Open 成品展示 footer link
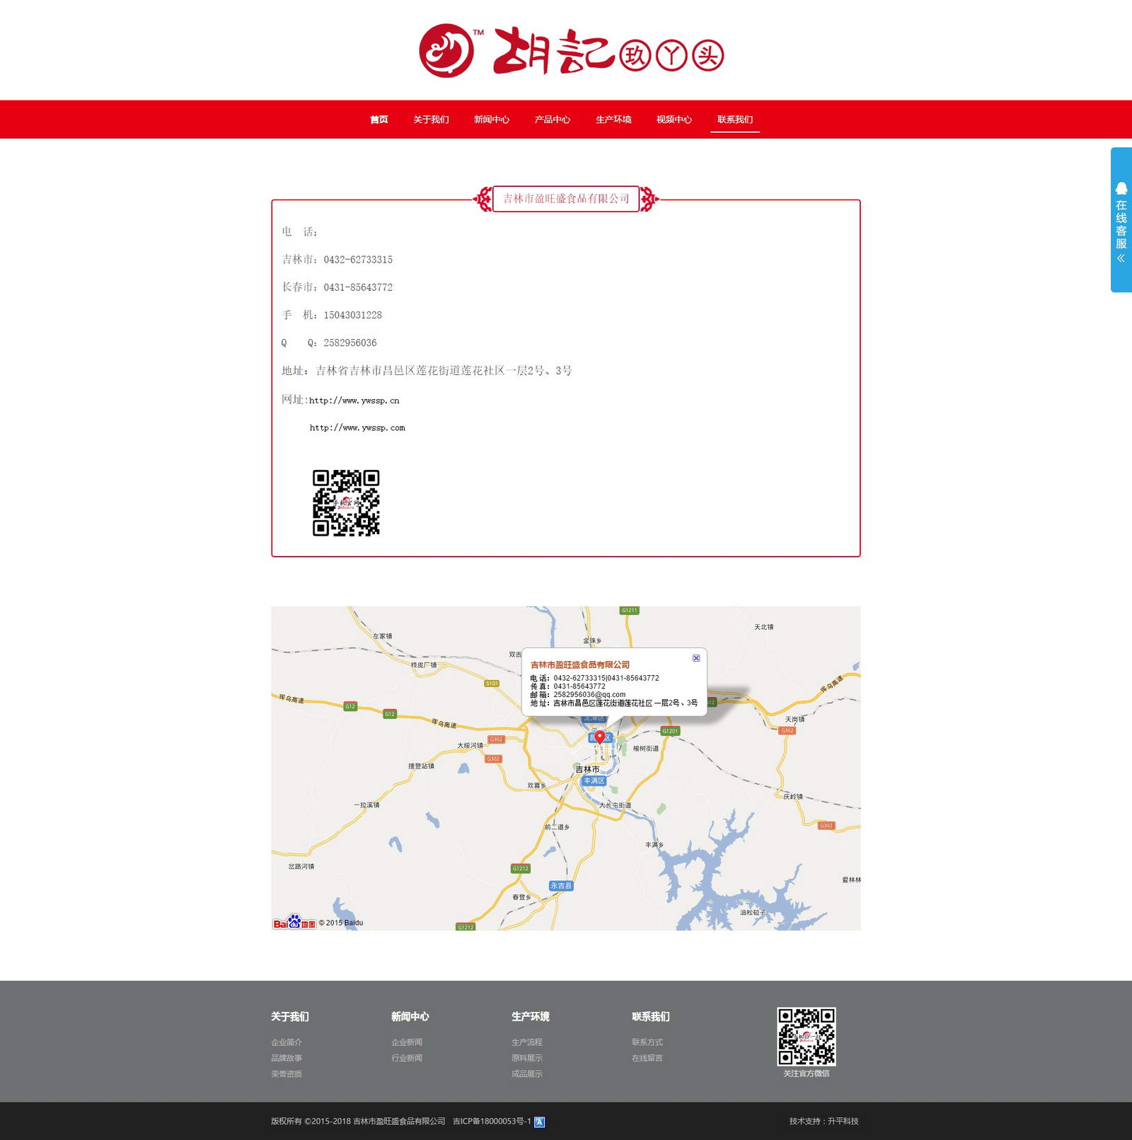Viewport: 1132px width, 1140px height. coord(527,1074)
